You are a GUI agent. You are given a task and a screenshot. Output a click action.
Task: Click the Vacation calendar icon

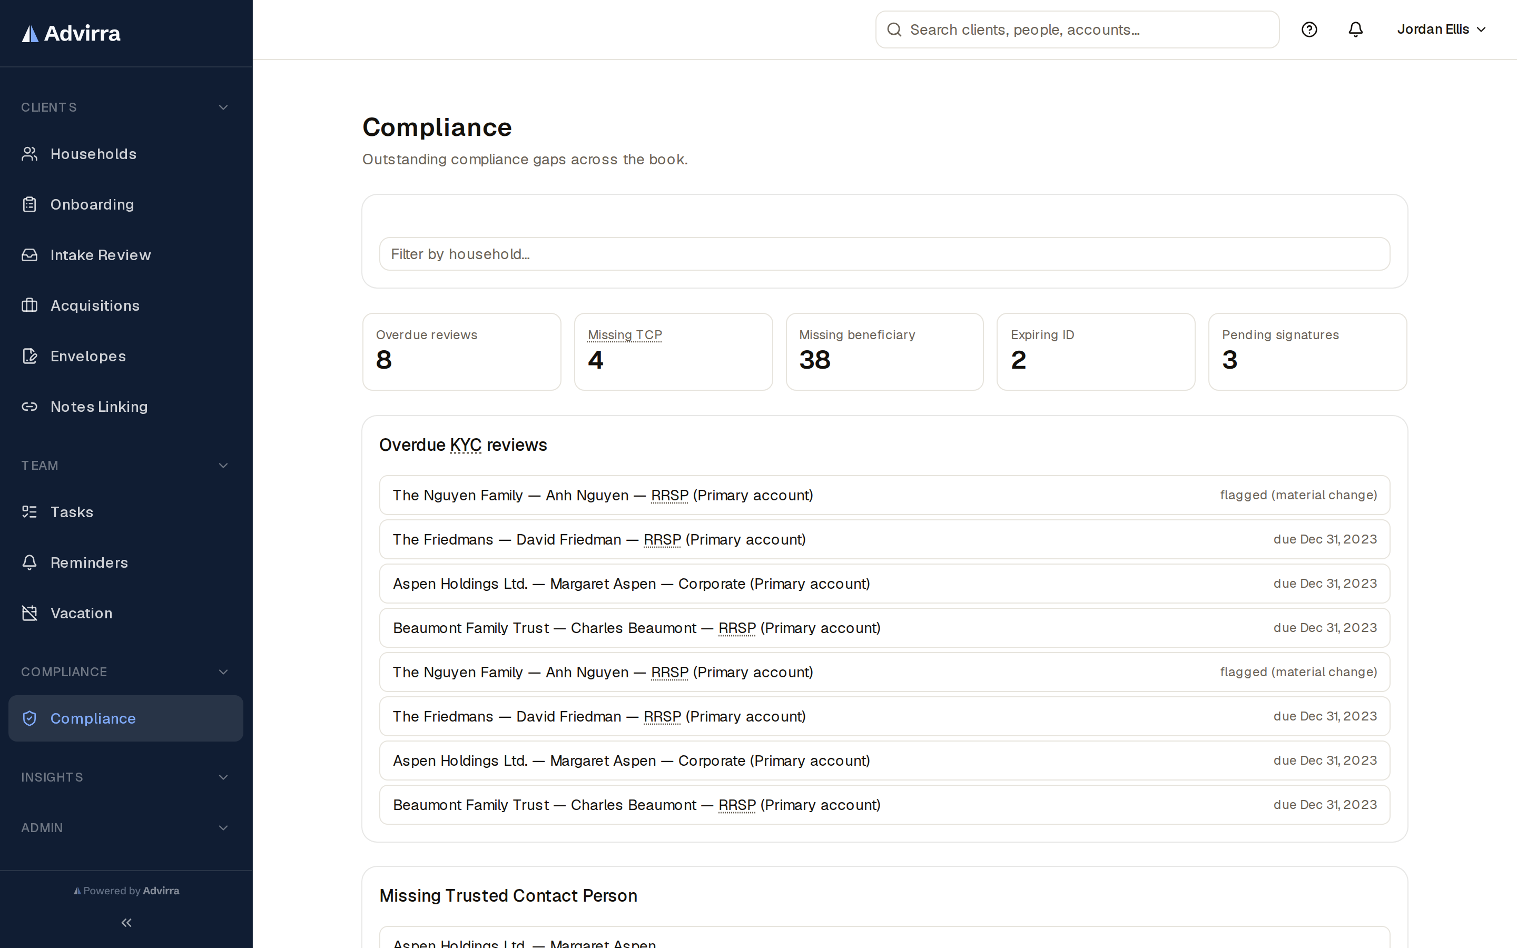[x=29, y=613]
